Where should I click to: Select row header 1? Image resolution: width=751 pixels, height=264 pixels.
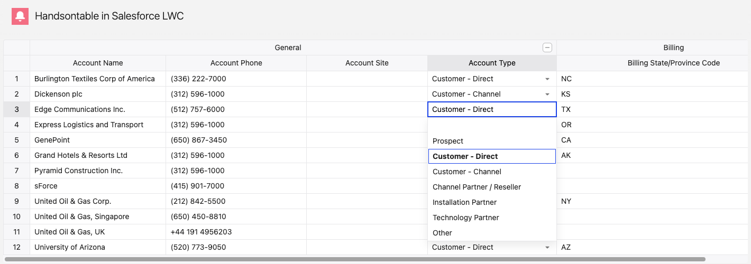coord(16,79)
